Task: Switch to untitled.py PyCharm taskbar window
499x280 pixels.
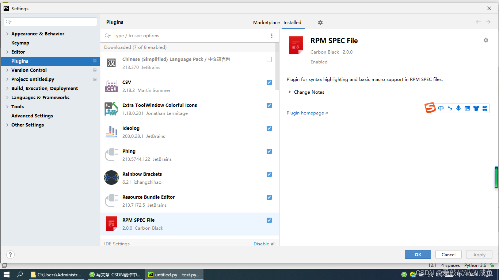Action: coord(174,275)
